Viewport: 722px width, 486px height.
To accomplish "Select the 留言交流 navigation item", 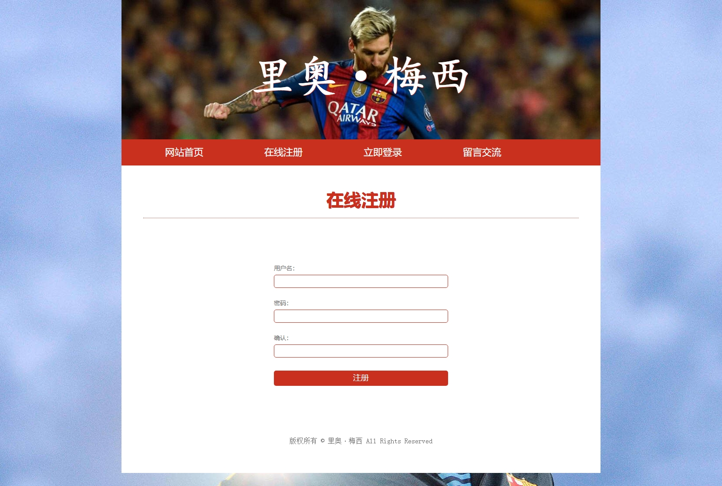I will [482, 152].
